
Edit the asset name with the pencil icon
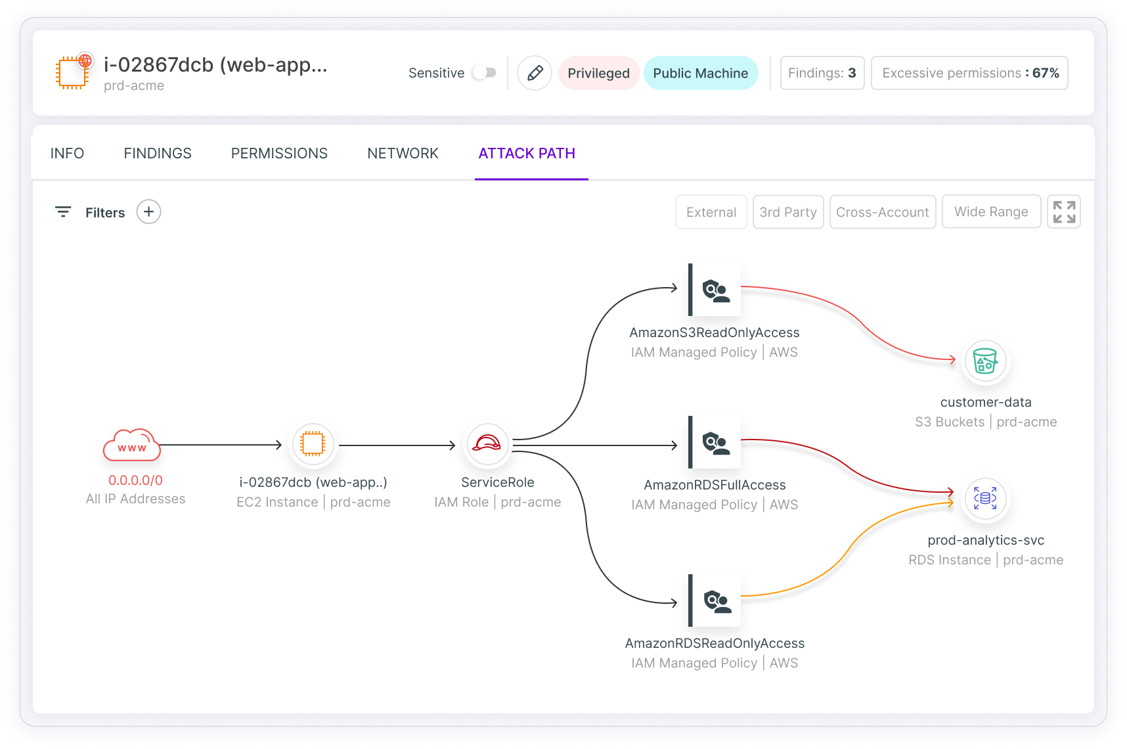point(534,73)
